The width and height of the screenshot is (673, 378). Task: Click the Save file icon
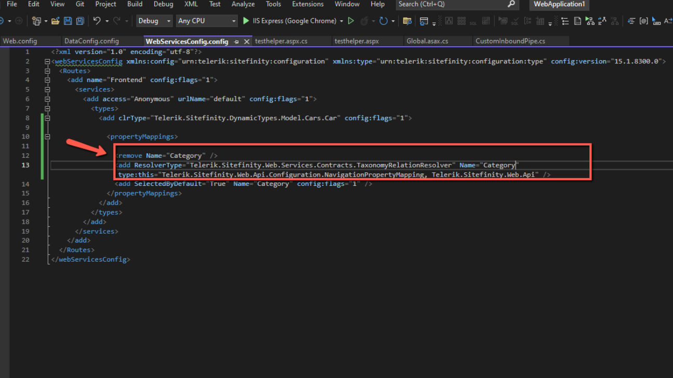(x=68, y=21)
